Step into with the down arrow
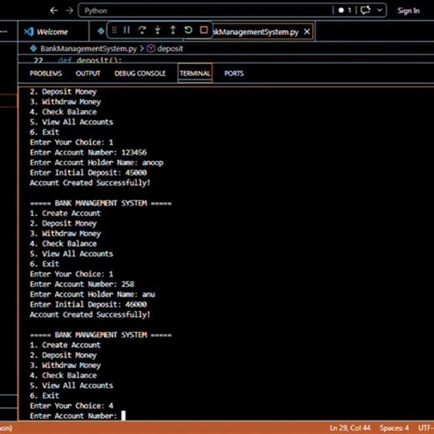 point(158,30)
